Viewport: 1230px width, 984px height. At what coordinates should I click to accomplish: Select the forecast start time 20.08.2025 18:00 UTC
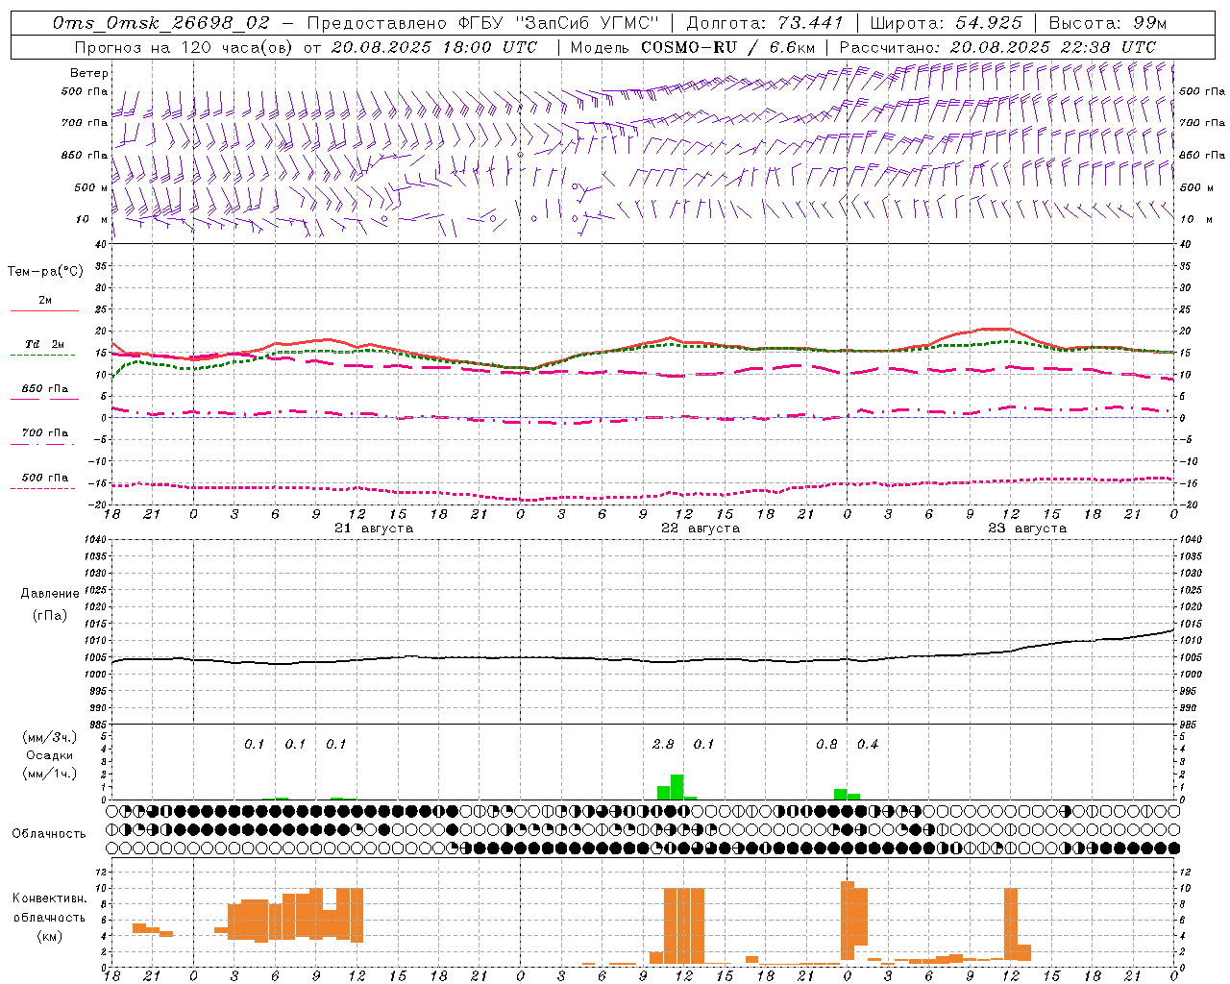(433, 47)
